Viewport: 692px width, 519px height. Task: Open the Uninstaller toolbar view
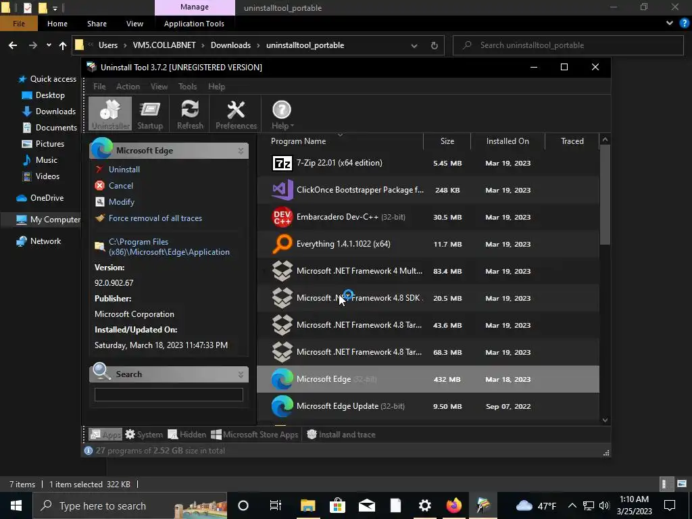(110, 114)
